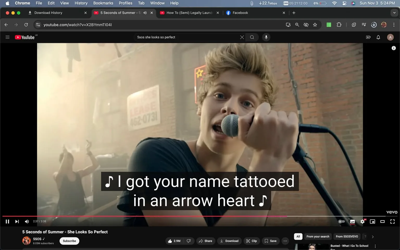This screenshot has height=250, width=400.
Task: Open the Create video icon
Action: coord(368,37)
